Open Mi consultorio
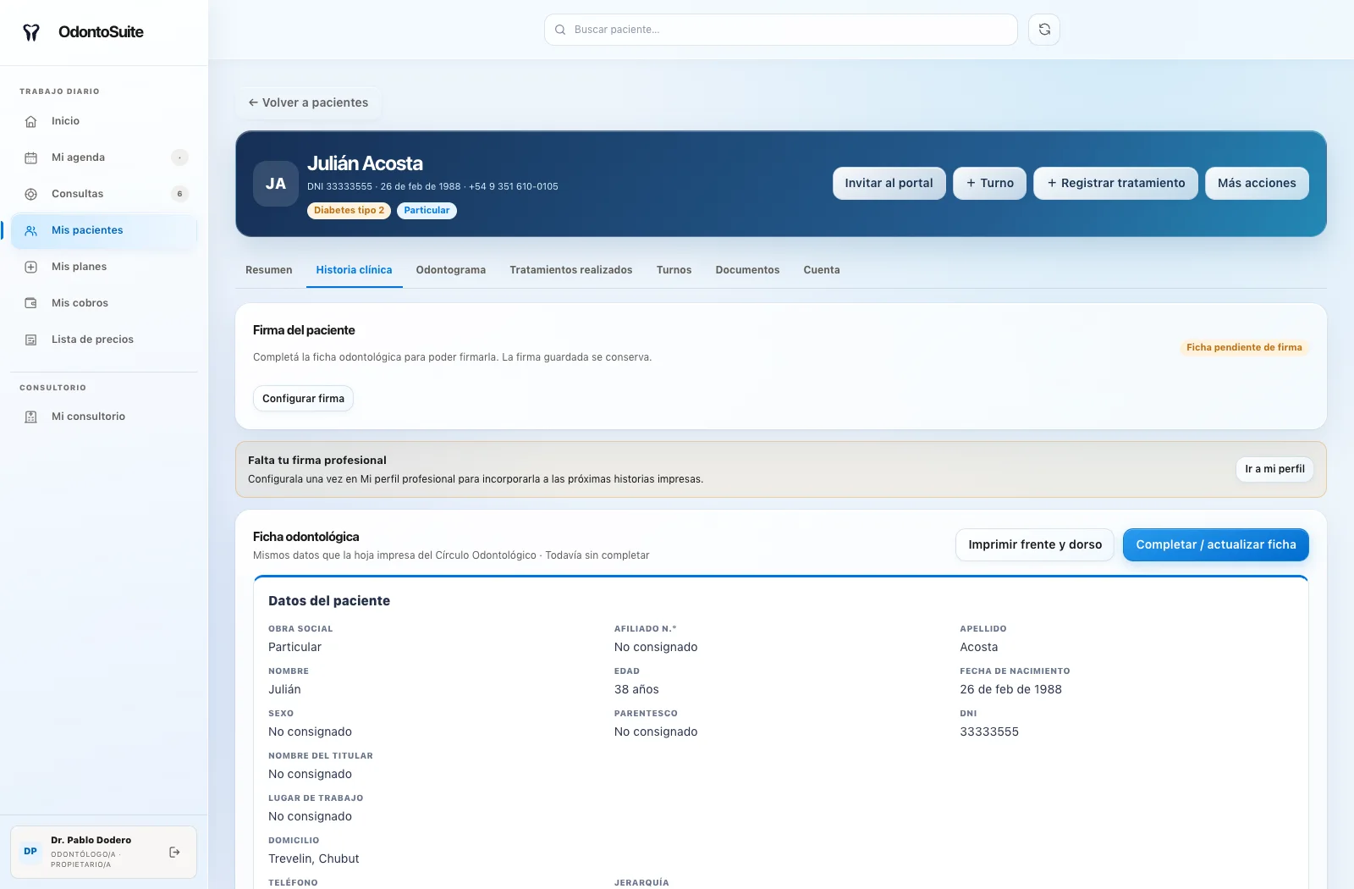 click(103, 417)
